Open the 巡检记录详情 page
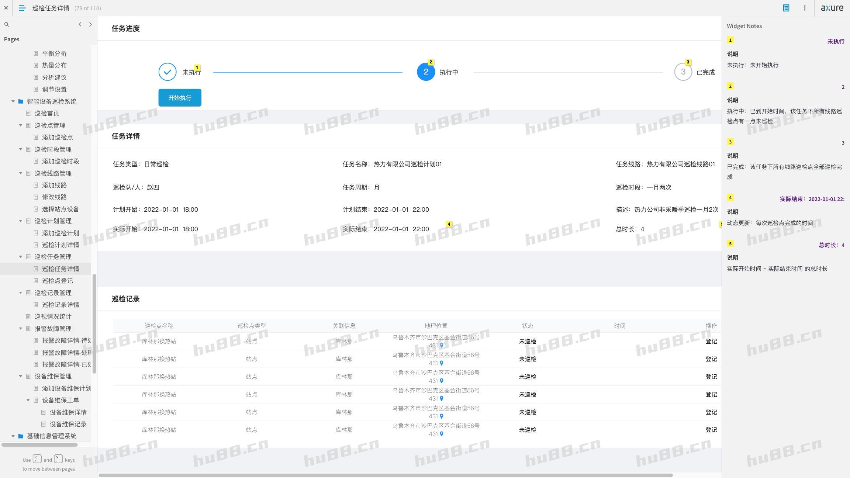This screenshot has width=850, height=478. coord(60,305)
